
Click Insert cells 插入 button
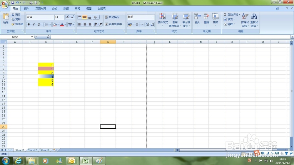[198, 20]
